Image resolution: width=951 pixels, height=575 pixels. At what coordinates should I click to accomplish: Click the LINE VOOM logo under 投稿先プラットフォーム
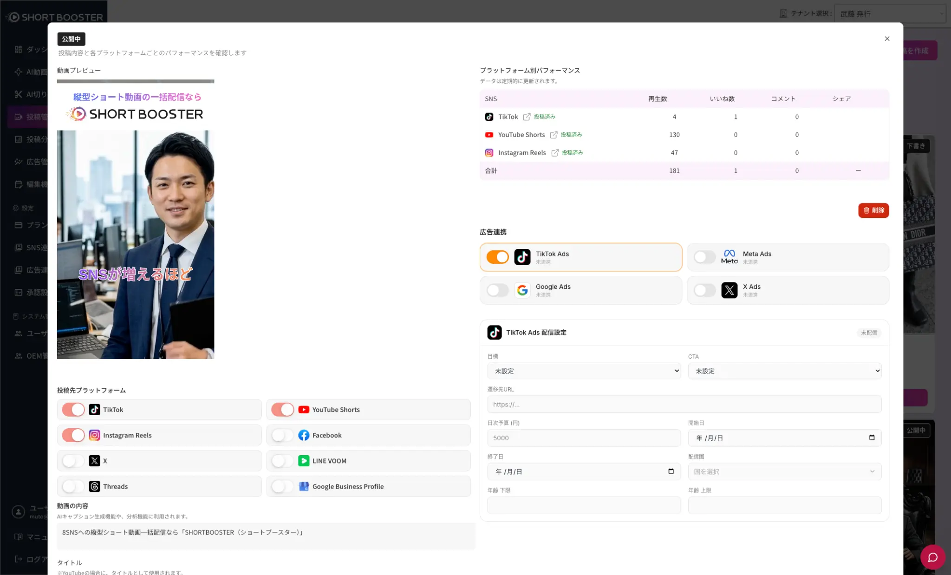click(304, 461)
